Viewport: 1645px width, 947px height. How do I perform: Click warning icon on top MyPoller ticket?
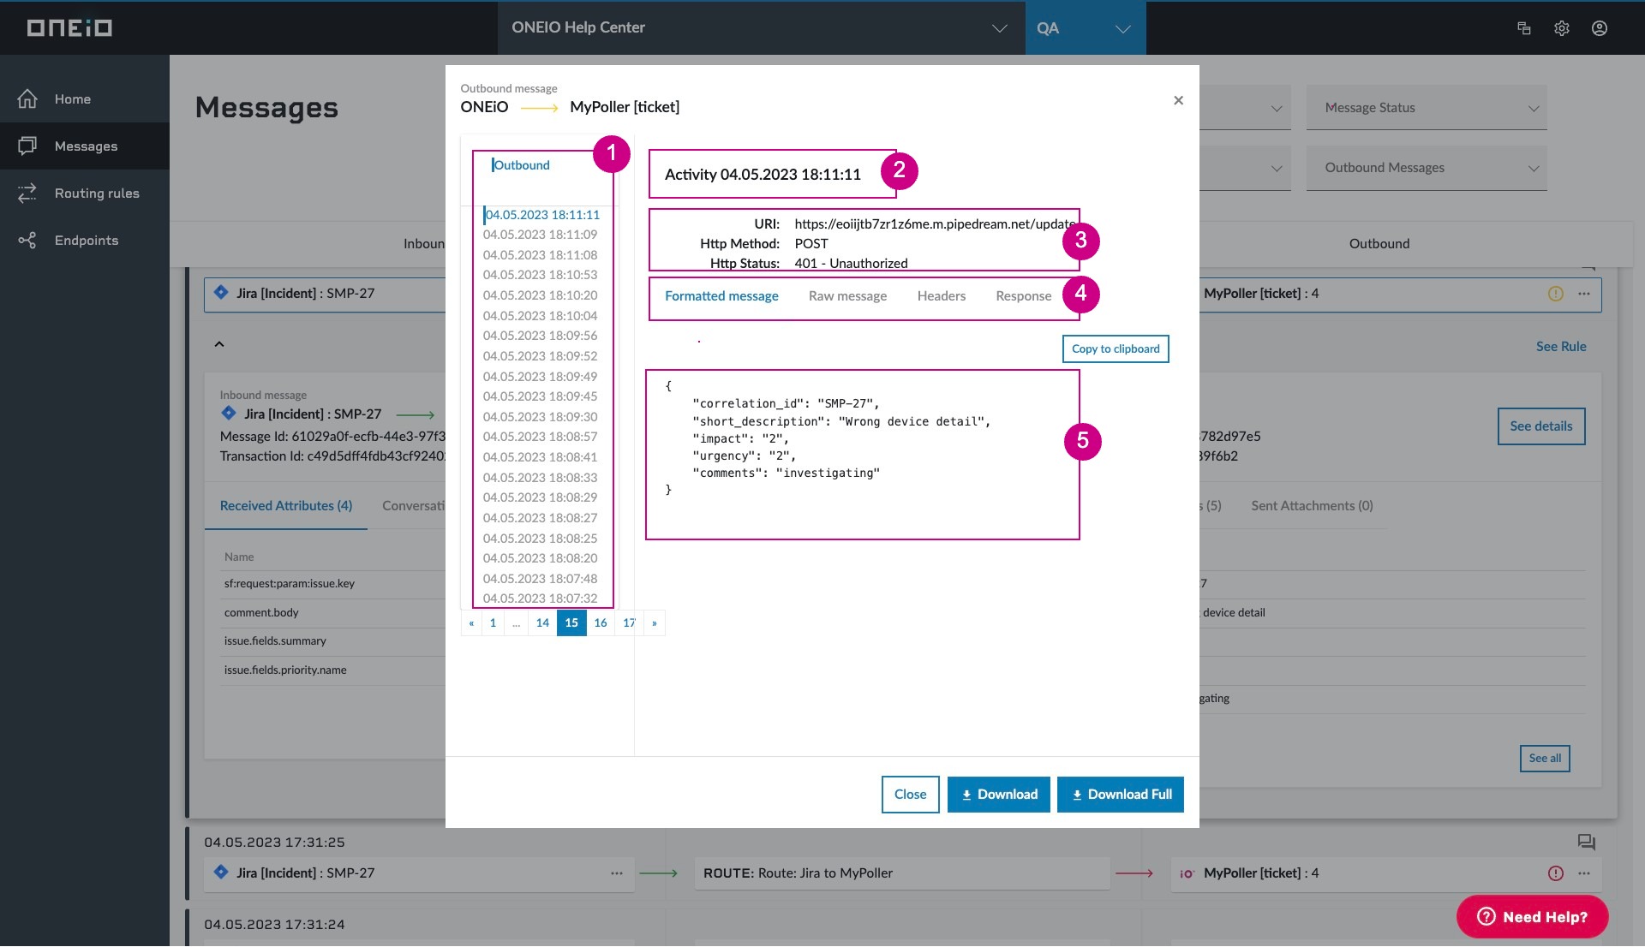point(1556,294)
